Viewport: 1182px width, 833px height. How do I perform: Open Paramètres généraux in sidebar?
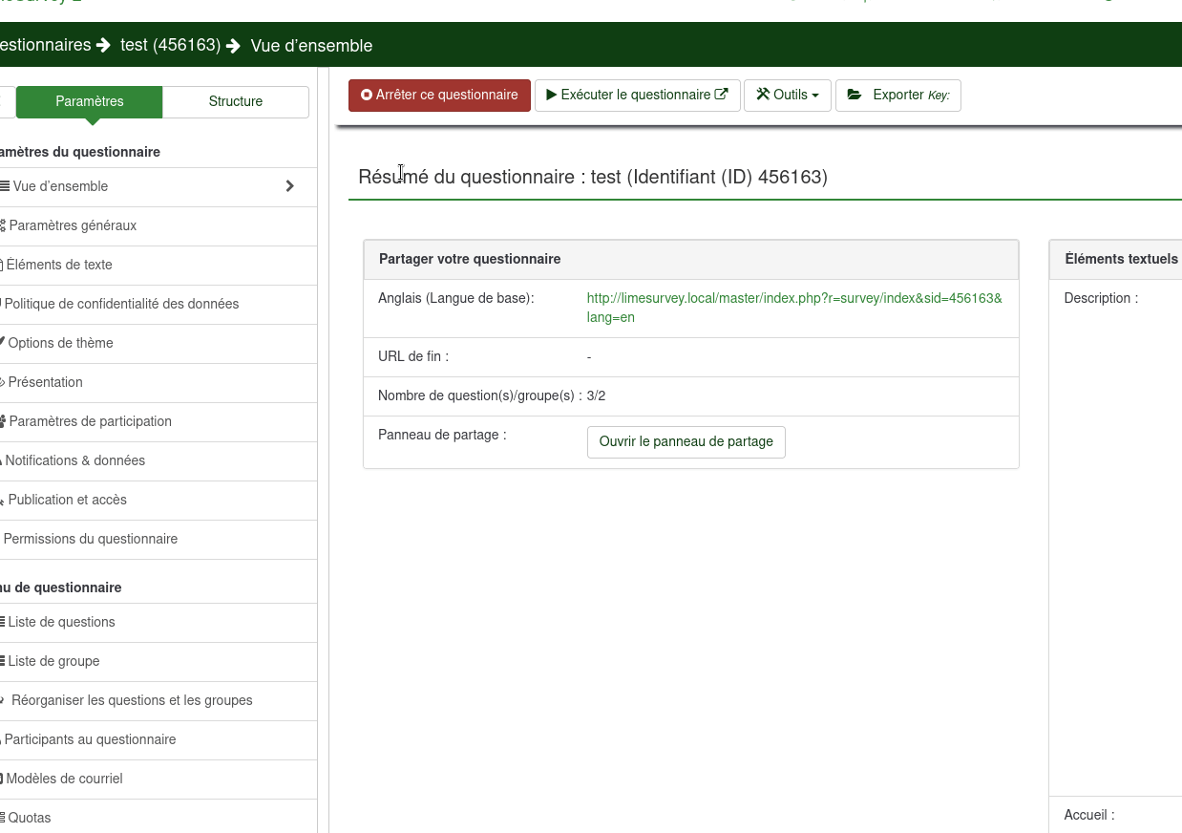click(x=73, y=225)
